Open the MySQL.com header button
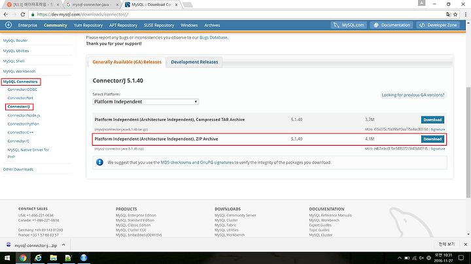 pos(349,25)
